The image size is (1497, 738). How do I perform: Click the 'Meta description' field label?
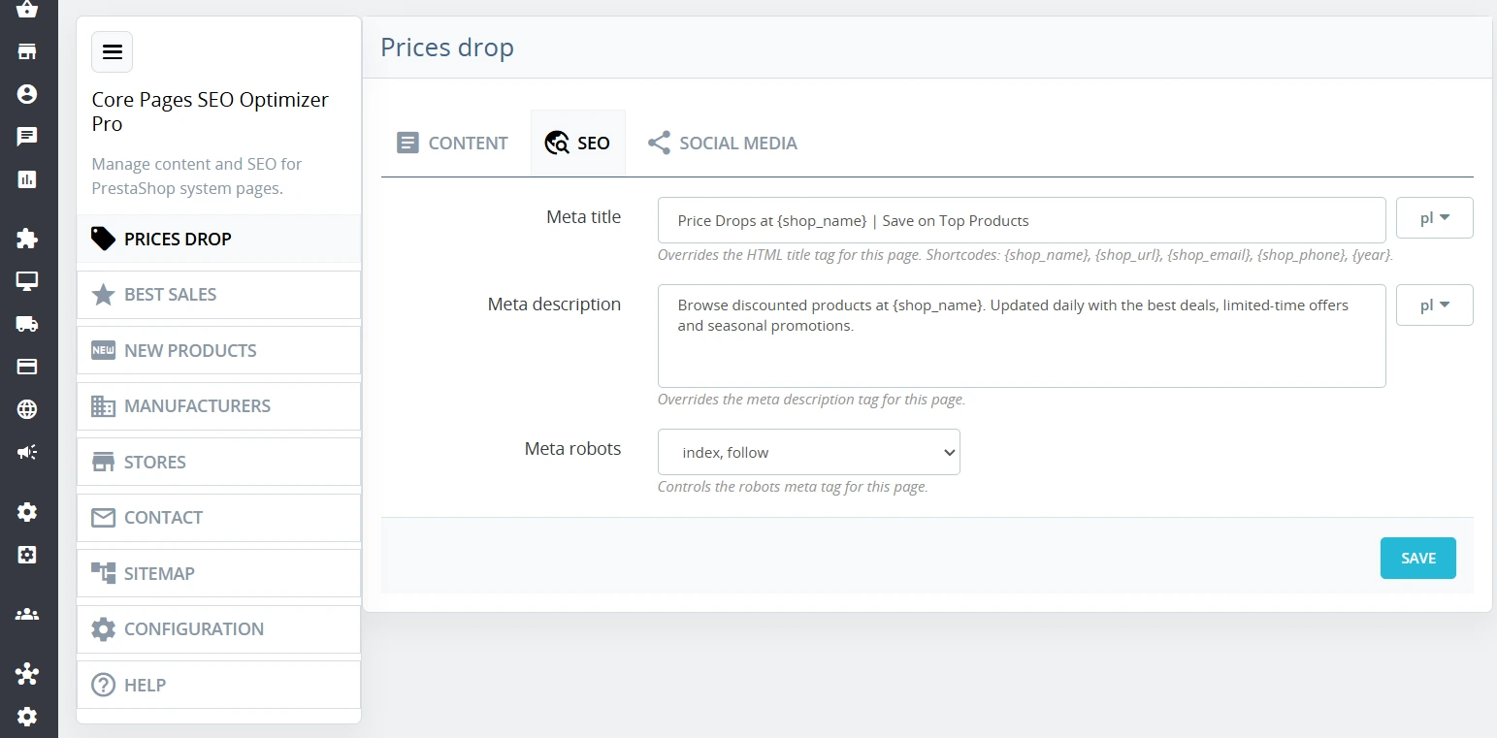coord(554,305)
